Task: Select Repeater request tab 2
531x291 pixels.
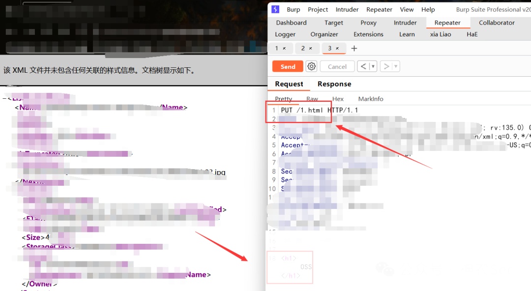Action: [x=303, y=49]
